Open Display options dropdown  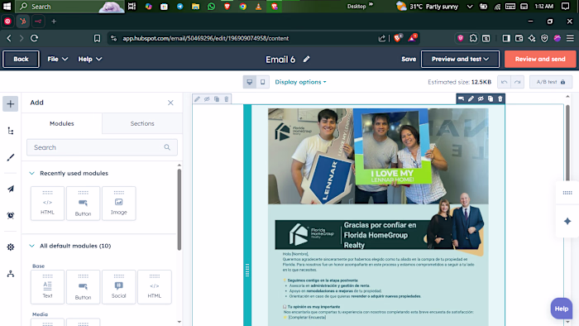point(300,82)
